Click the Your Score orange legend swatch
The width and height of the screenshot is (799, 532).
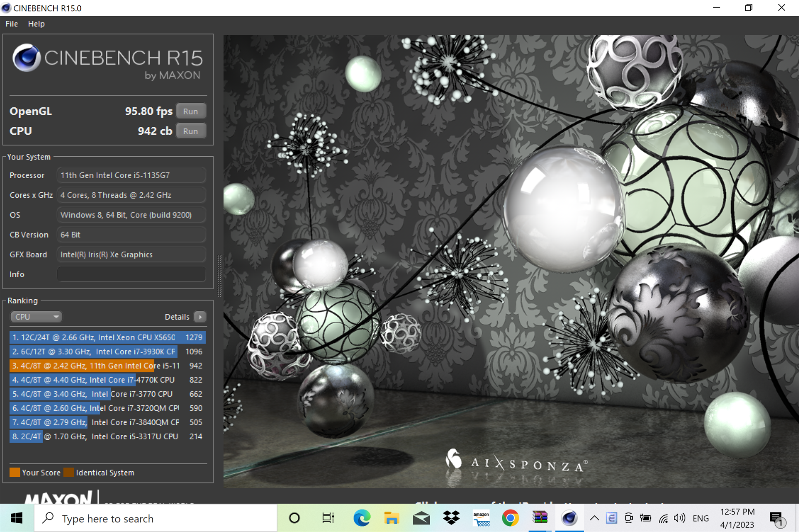click(15, 473)
